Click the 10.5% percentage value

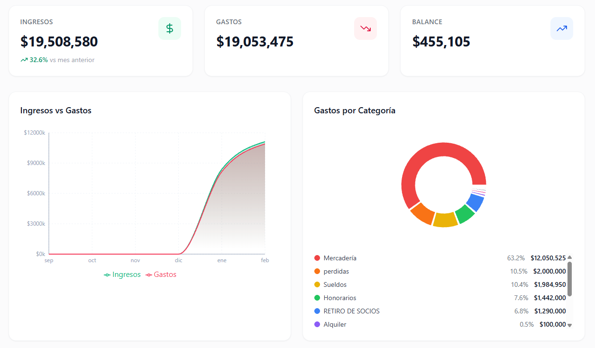pos(519,271)
